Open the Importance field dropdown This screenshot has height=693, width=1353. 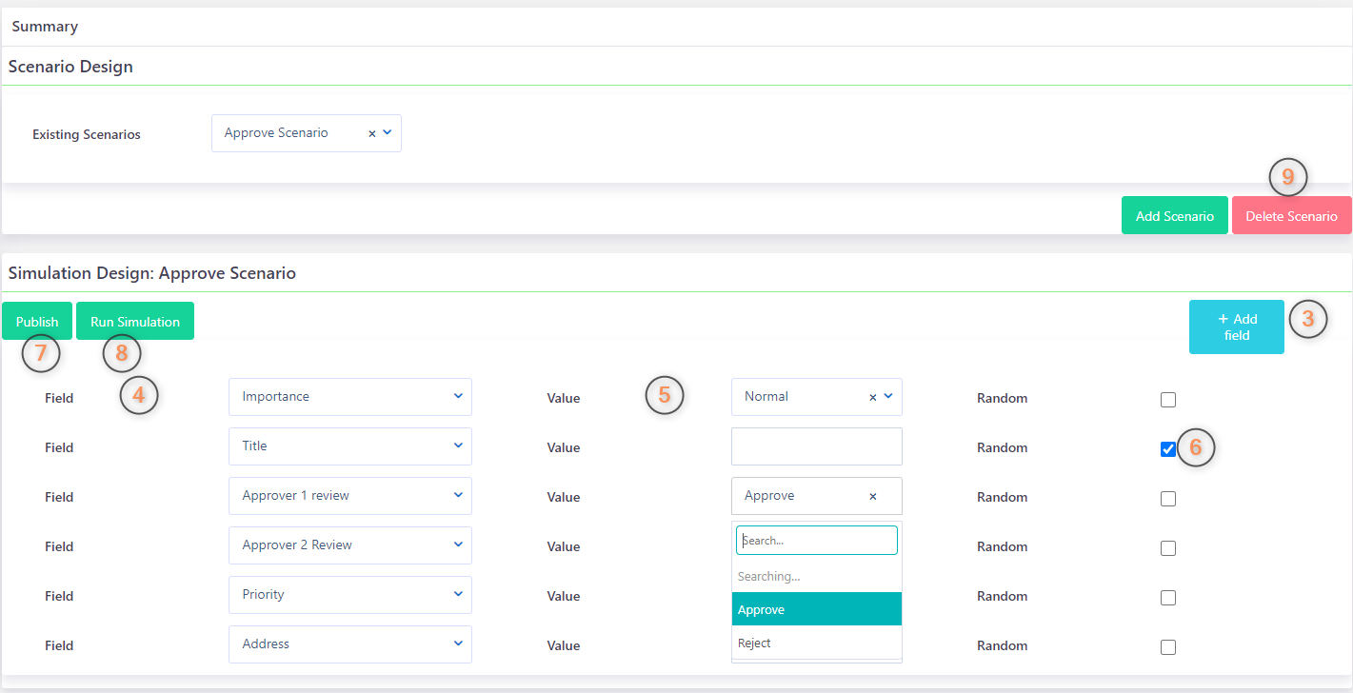tap(350, 397)
